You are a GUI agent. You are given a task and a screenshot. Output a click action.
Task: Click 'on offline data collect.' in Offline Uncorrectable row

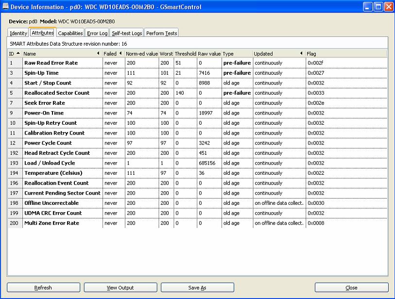tap(279, 203)
